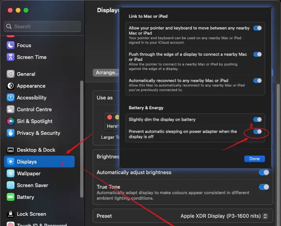Click the Arrange... button
Screen dimensions: 281x226
pos(106,73)
